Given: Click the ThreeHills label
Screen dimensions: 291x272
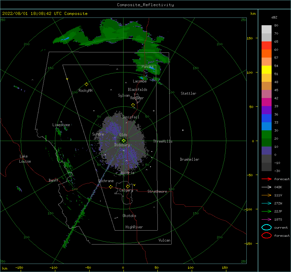Looking at the screenshot, I should pyautogui.click(x=163, y=141).
